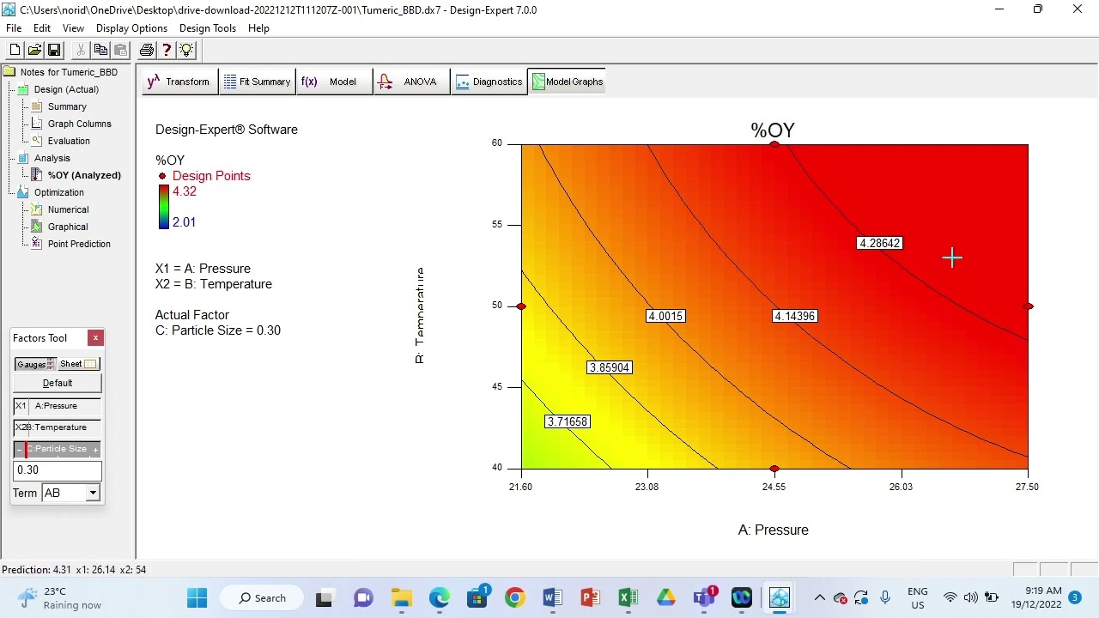Viewport: 1099px width, 618px height.
Task: Select Notes for Tumeric_BBD tree node
Action: (x=69, y=72)
